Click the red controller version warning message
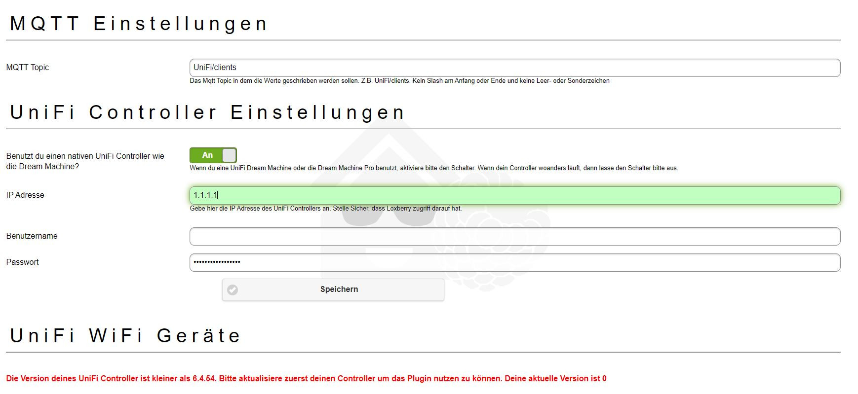The image size is (858, 394). click(x=306, y=379)
